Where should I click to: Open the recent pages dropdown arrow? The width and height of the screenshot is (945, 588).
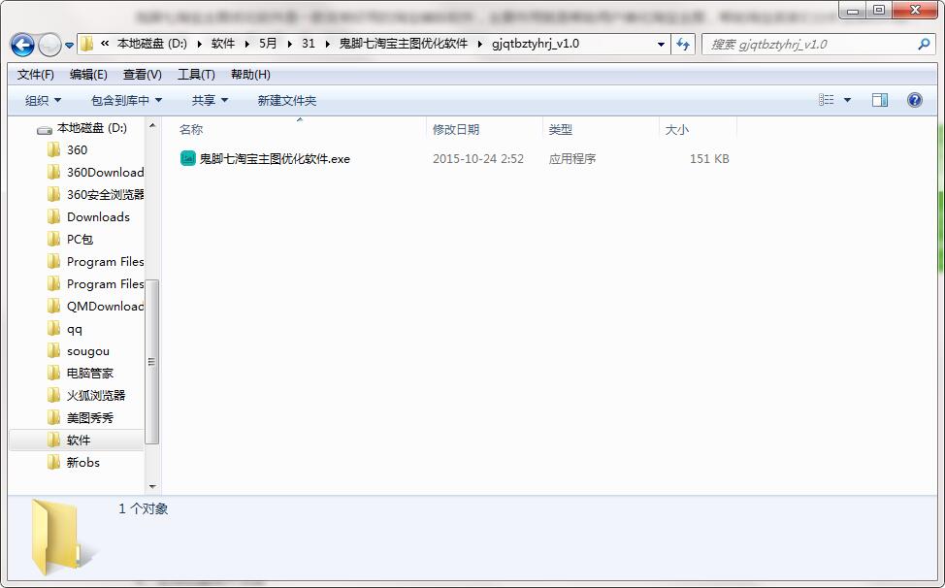pos(69,46)
